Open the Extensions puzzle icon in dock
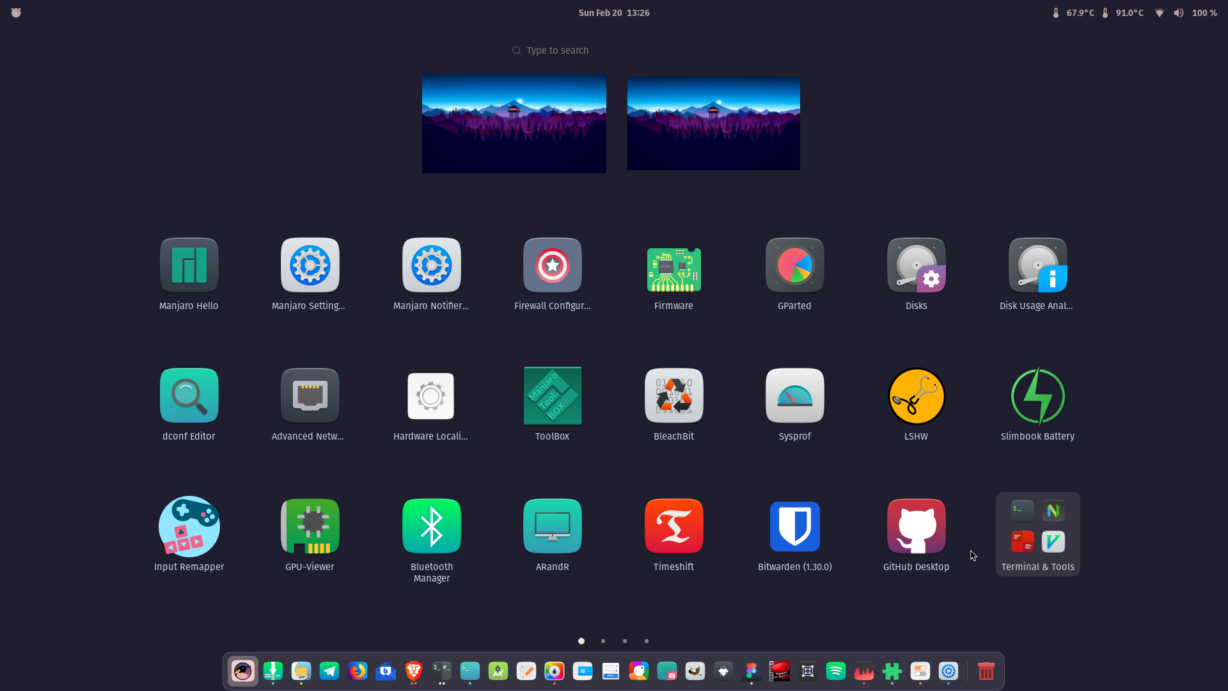1228x691 pixels. point(892,671)
